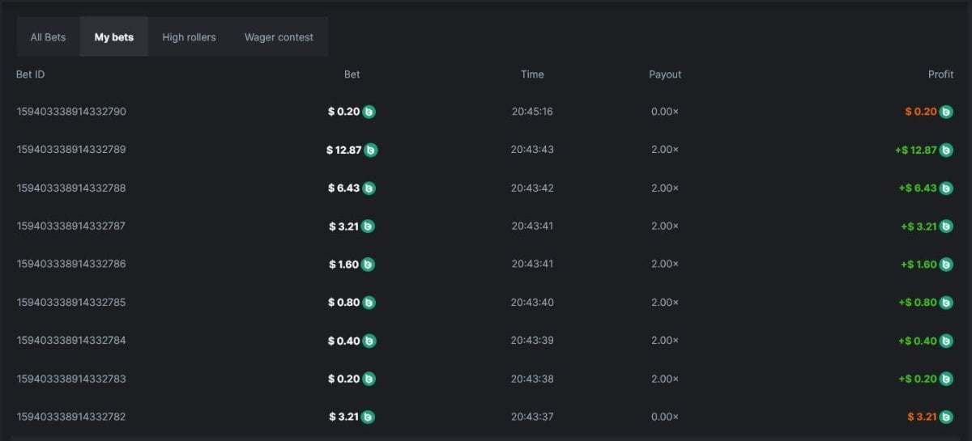Click the coin icon beside the +$6.43 profit

coord(946,189)
